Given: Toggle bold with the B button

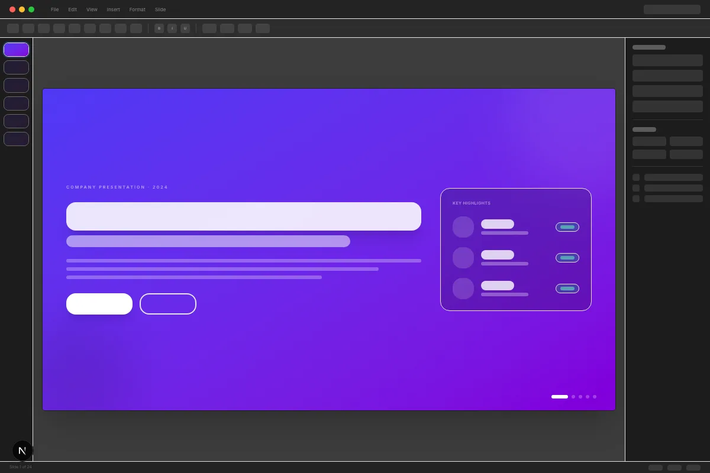Looking at the screenshot, I should pyautogui.click(x=159, y=28).
